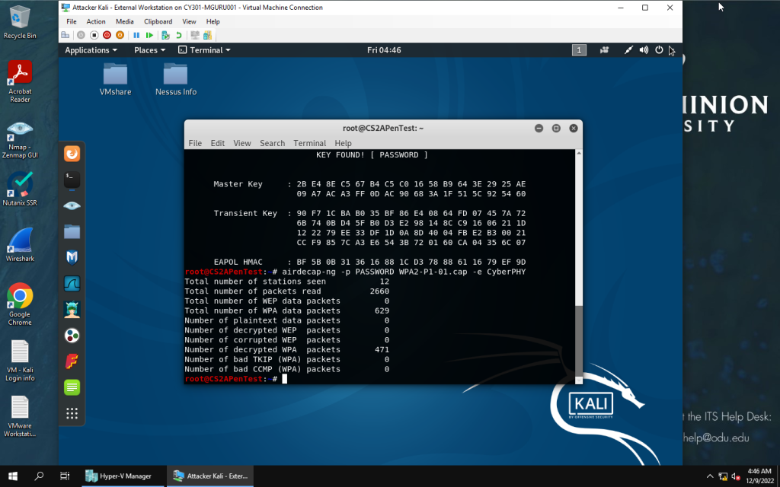Select the VMshare folder on Kali desktop
Screen dimensions: 780x487
click(x=116, y=79)
